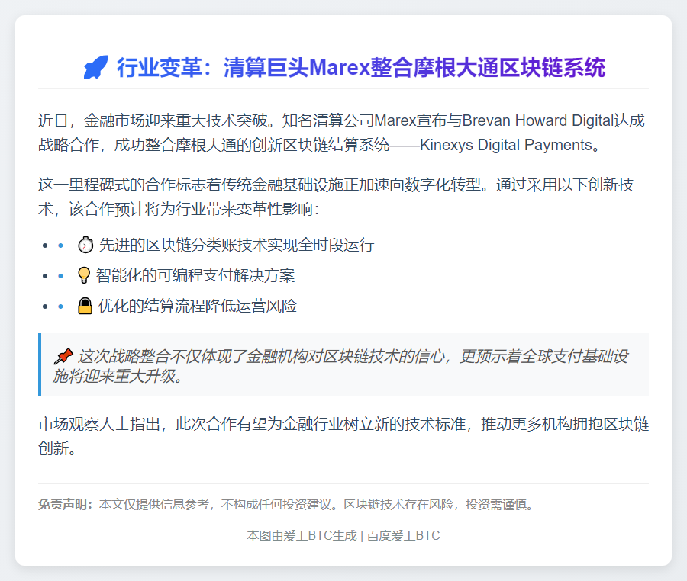Click the red pushpin emoji in the quote
Viewport: 687px width, 581px height.
coord(63,357)
